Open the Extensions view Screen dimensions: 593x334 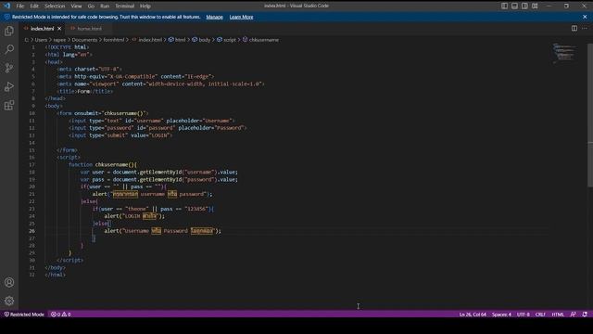click(9, 105)
